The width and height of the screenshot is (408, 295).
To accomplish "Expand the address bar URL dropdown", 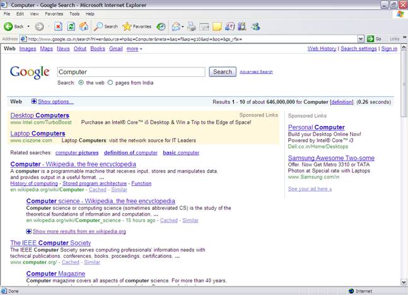I will tap(361, 39).
